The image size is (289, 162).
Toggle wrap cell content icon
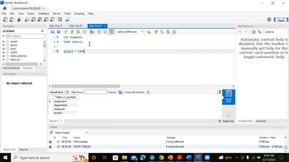[148, 92]
